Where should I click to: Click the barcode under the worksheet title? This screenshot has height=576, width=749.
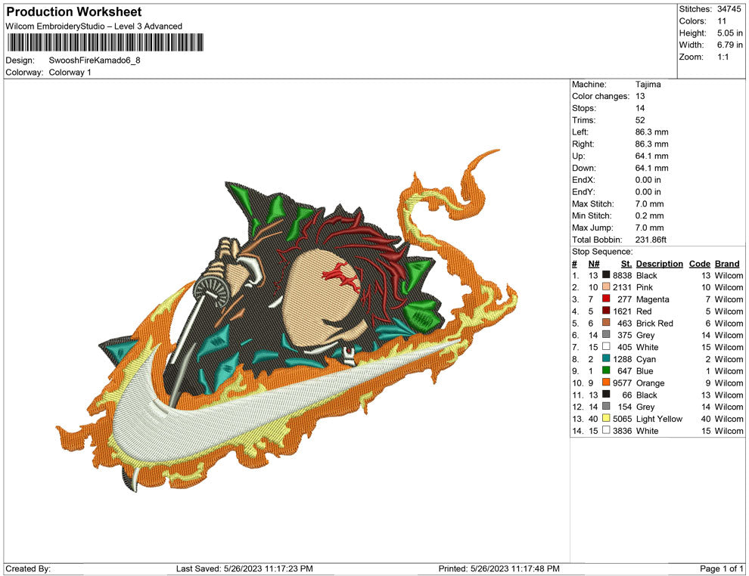[105, 42]
